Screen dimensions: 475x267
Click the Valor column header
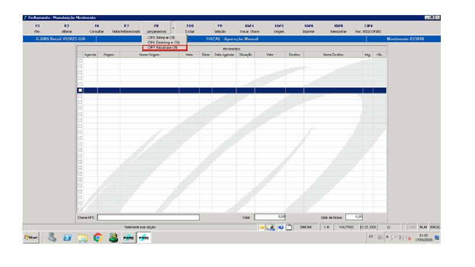point(270,55)
